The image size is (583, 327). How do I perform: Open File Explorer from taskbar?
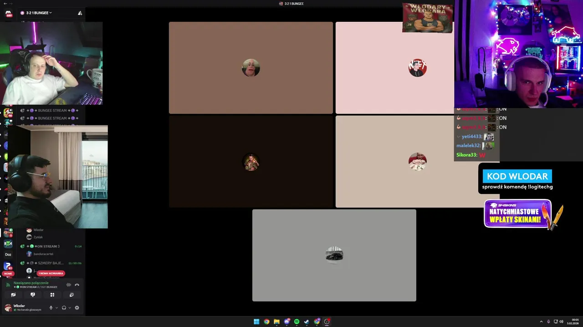(276, 322)
